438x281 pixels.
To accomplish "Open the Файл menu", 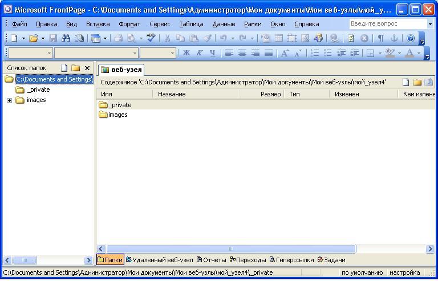I will click(19, 25).
